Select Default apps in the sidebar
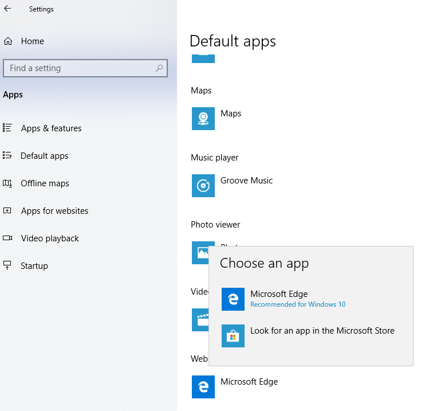This screenshot has height=411, width=429. [x=44, y=156]
